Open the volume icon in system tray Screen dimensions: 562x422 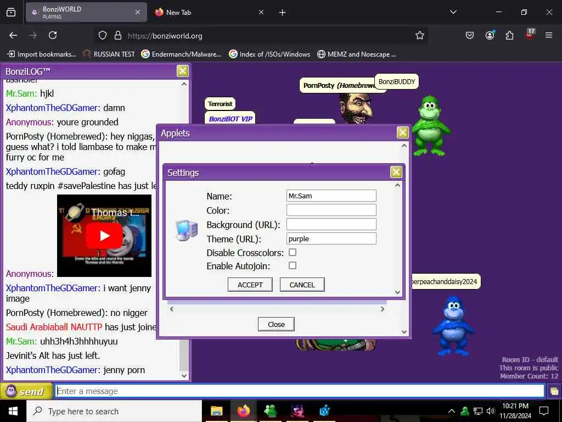pyautogui.click(x=491, y=411)
